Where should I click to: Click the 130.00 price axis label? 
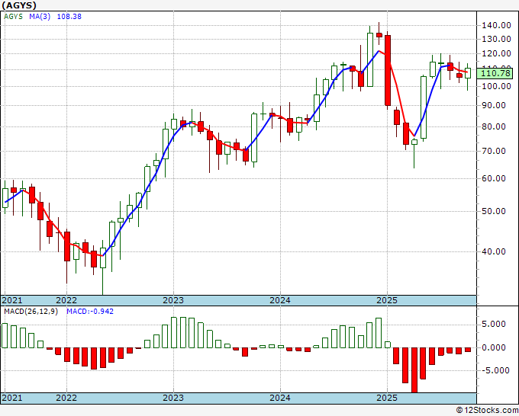(x=495, y=39)
